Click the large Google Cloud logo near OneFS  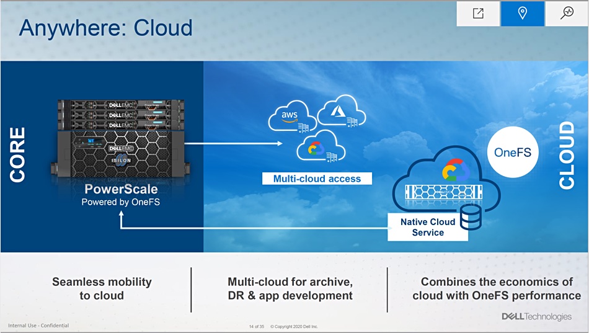[x=456, y=170]
